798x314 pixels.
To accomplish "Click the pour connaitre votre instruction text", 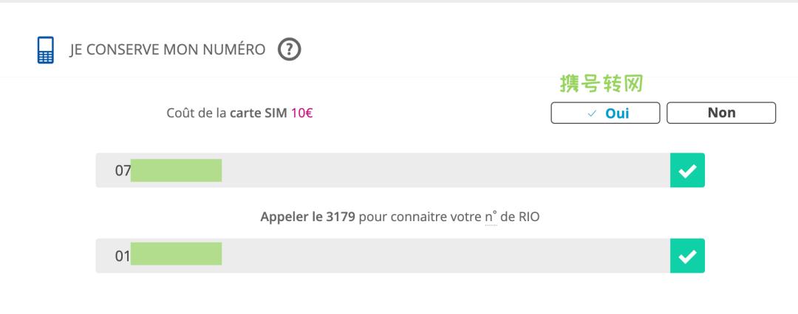I will 420,218.
